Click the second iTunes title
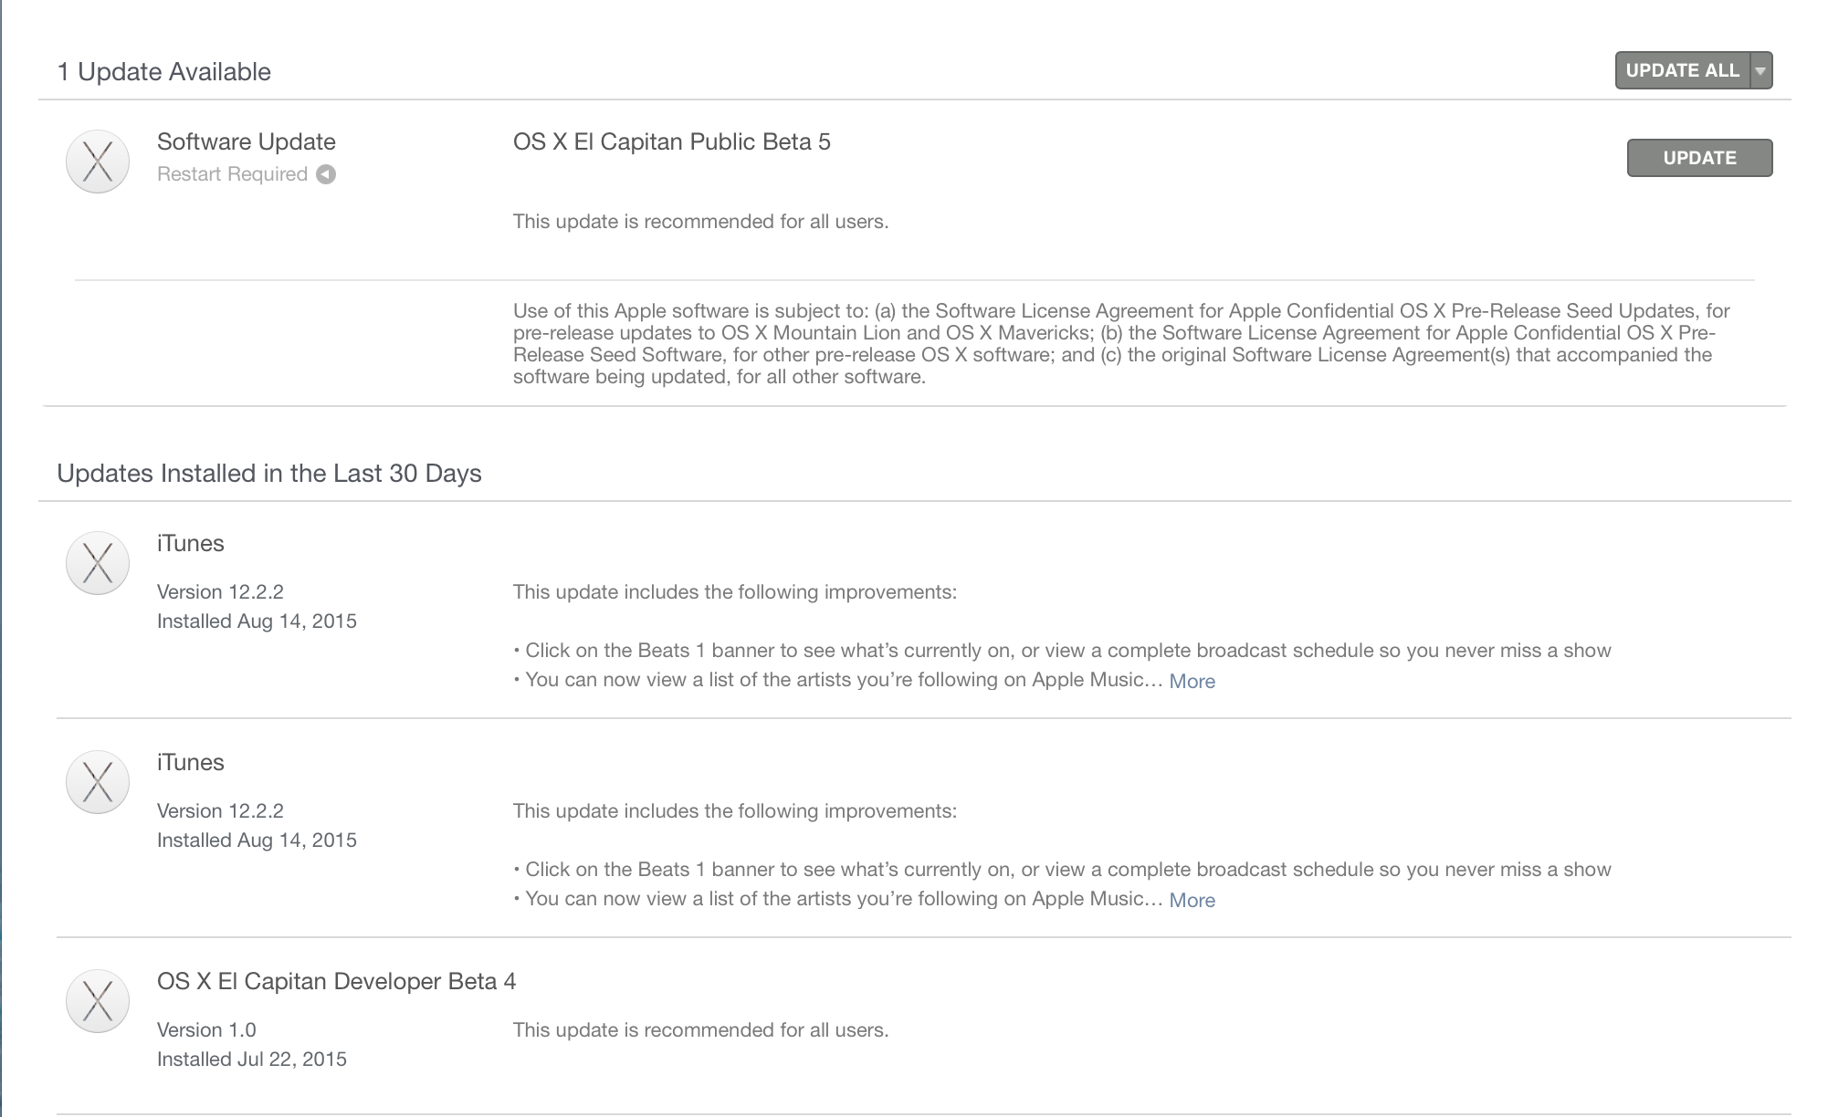 190,762
